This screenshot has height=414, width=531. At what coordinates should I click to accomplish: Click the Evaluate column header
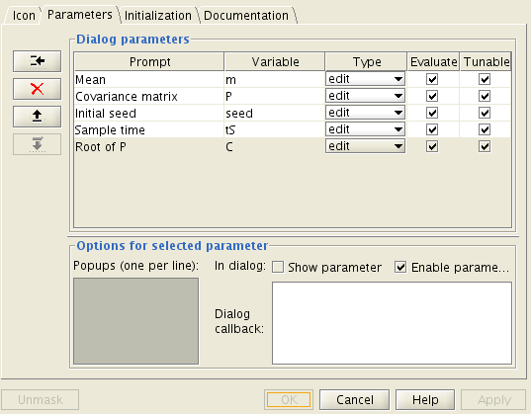click(x=433, y=61)
